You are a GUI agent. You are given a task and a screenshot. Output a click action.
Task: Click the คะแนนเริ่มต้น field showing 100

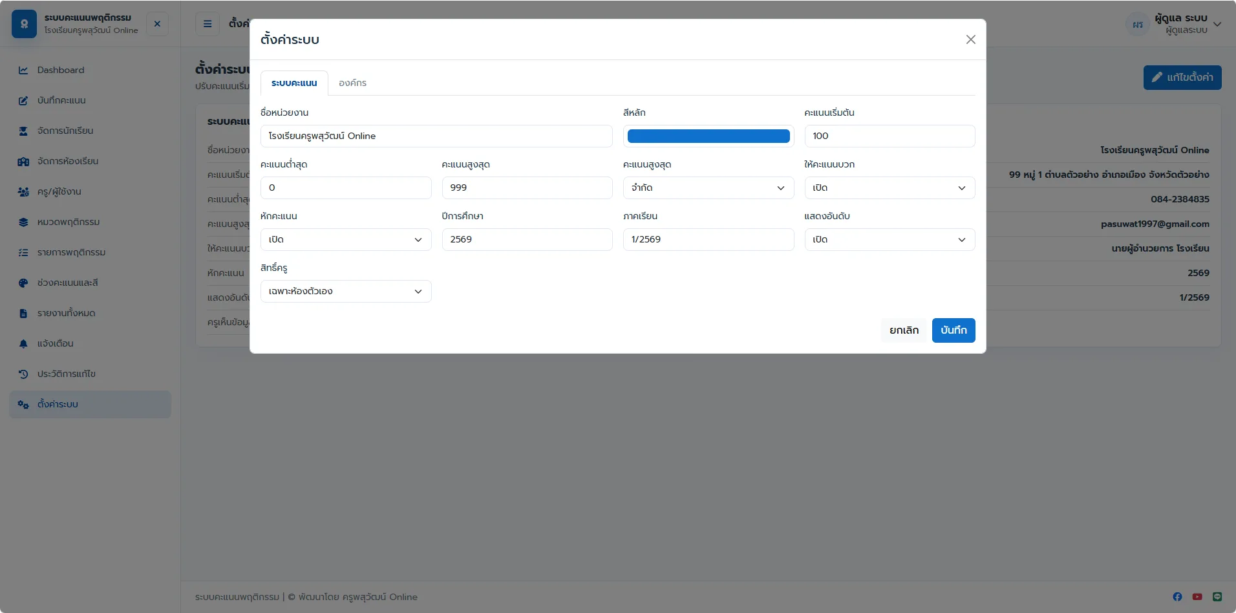point(890,136)
